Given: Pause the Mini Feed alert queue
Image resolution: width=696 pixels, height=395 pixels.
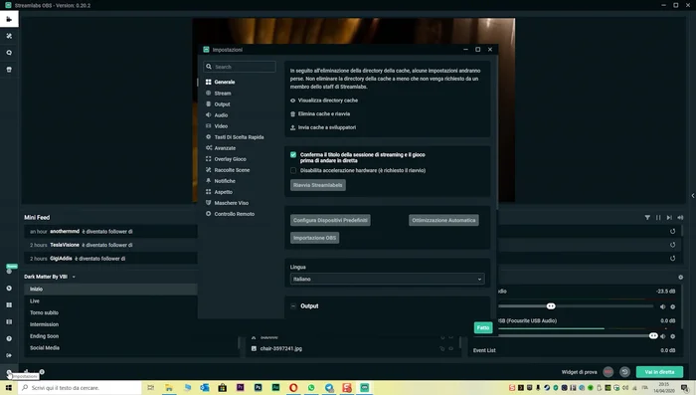Looking at the screenshot, I should 658,217.
